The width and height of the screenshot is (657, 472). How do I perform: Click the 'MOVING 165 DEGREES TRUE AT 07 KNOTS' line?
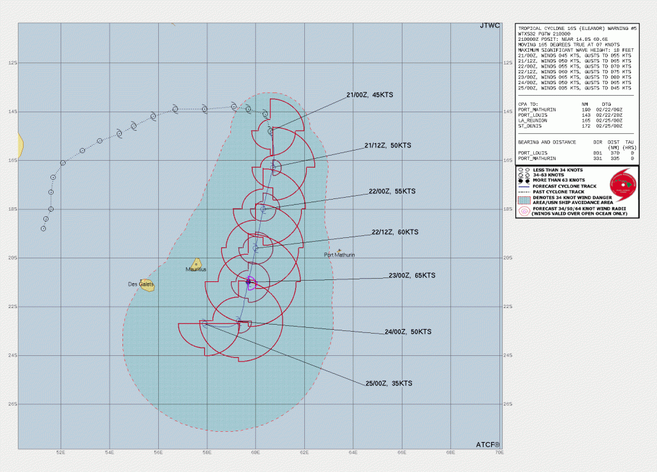[568, 45]
